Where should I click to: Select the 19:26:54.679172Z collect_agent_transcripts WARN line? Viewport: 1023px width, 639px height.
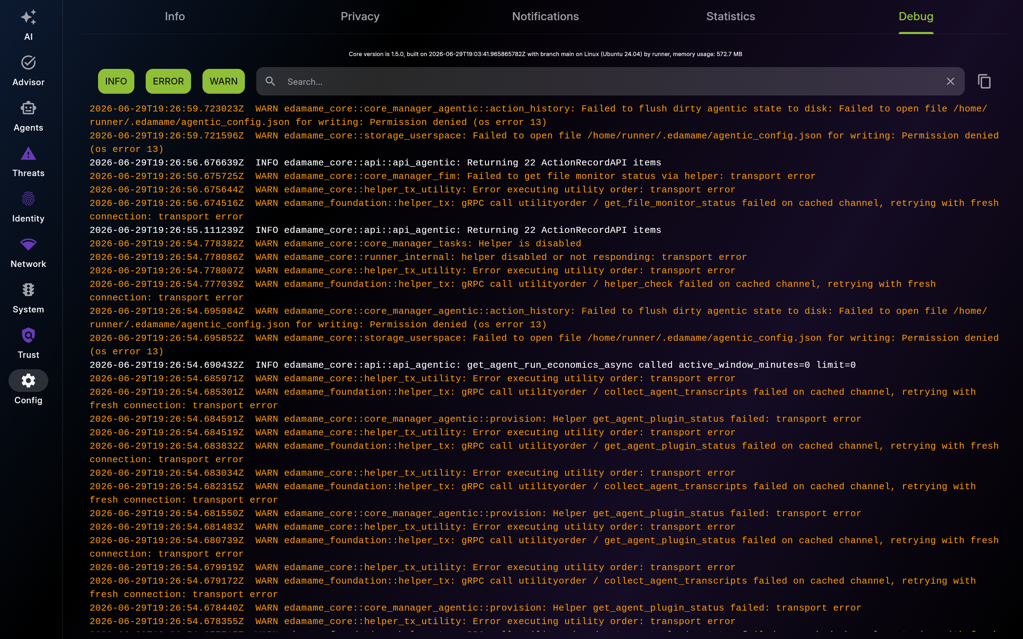tap(533, 588)
